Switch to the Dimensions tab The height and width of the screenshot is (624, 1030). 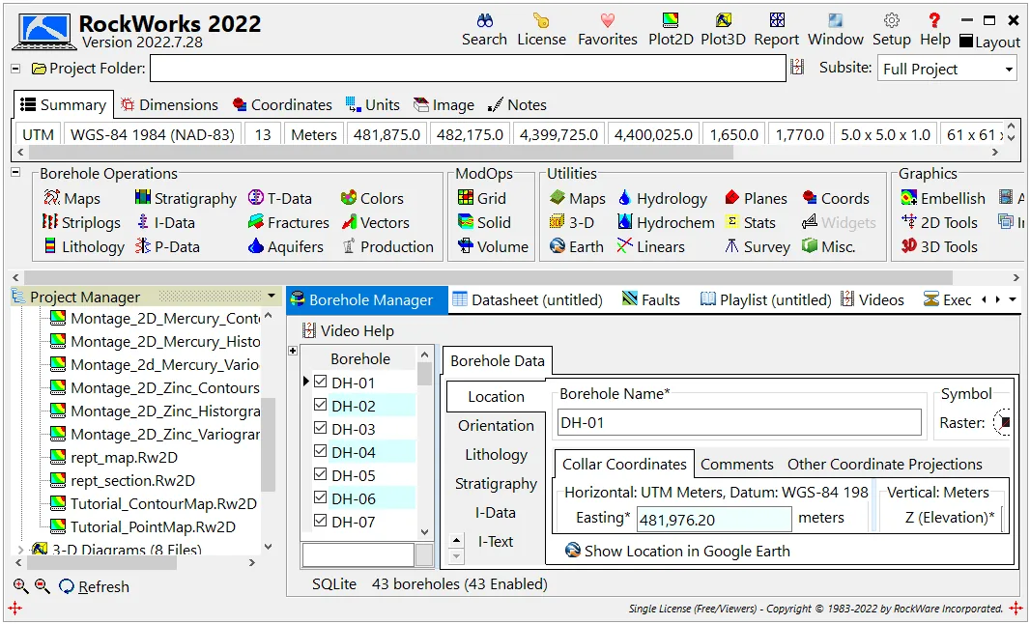169,105
